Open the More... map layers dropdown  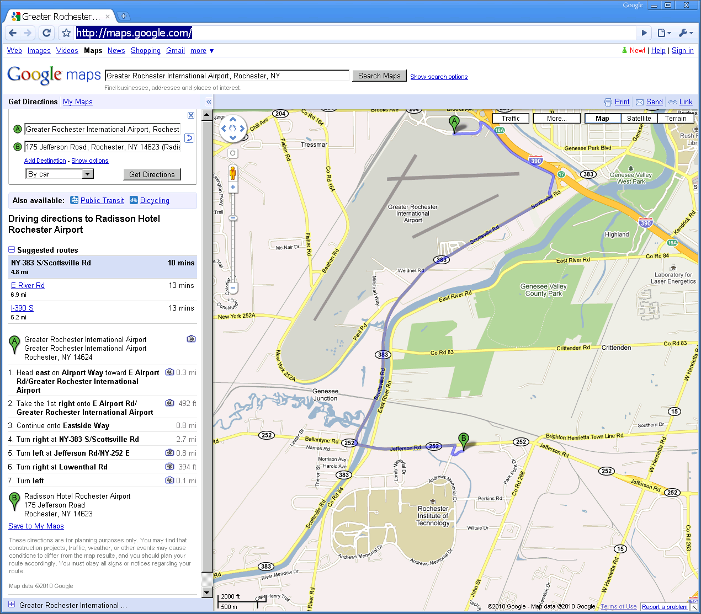[556, 118]
